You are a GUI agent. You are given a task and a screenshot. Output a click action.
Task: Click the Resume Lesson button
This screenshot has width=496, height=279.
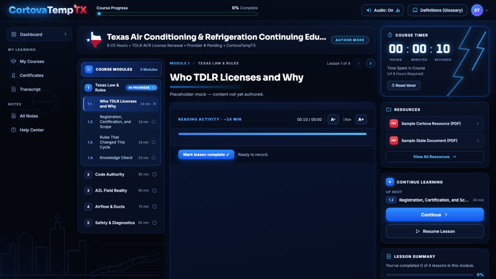pos(435,231)
